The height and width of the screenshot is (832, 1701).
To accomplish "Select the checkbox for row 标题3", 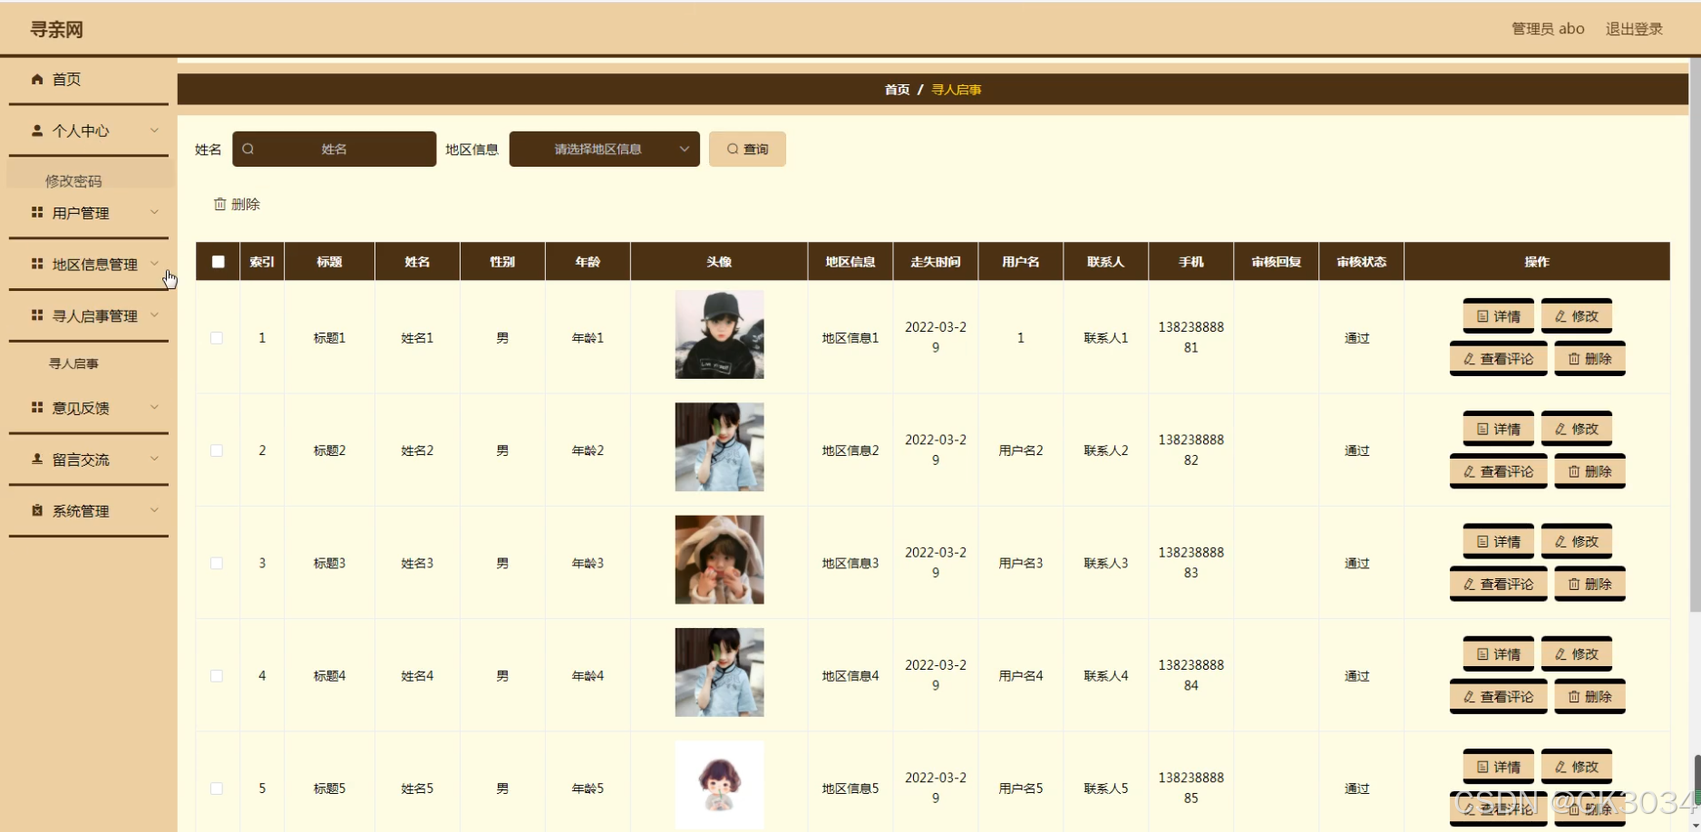I will [x=217, y=564].
